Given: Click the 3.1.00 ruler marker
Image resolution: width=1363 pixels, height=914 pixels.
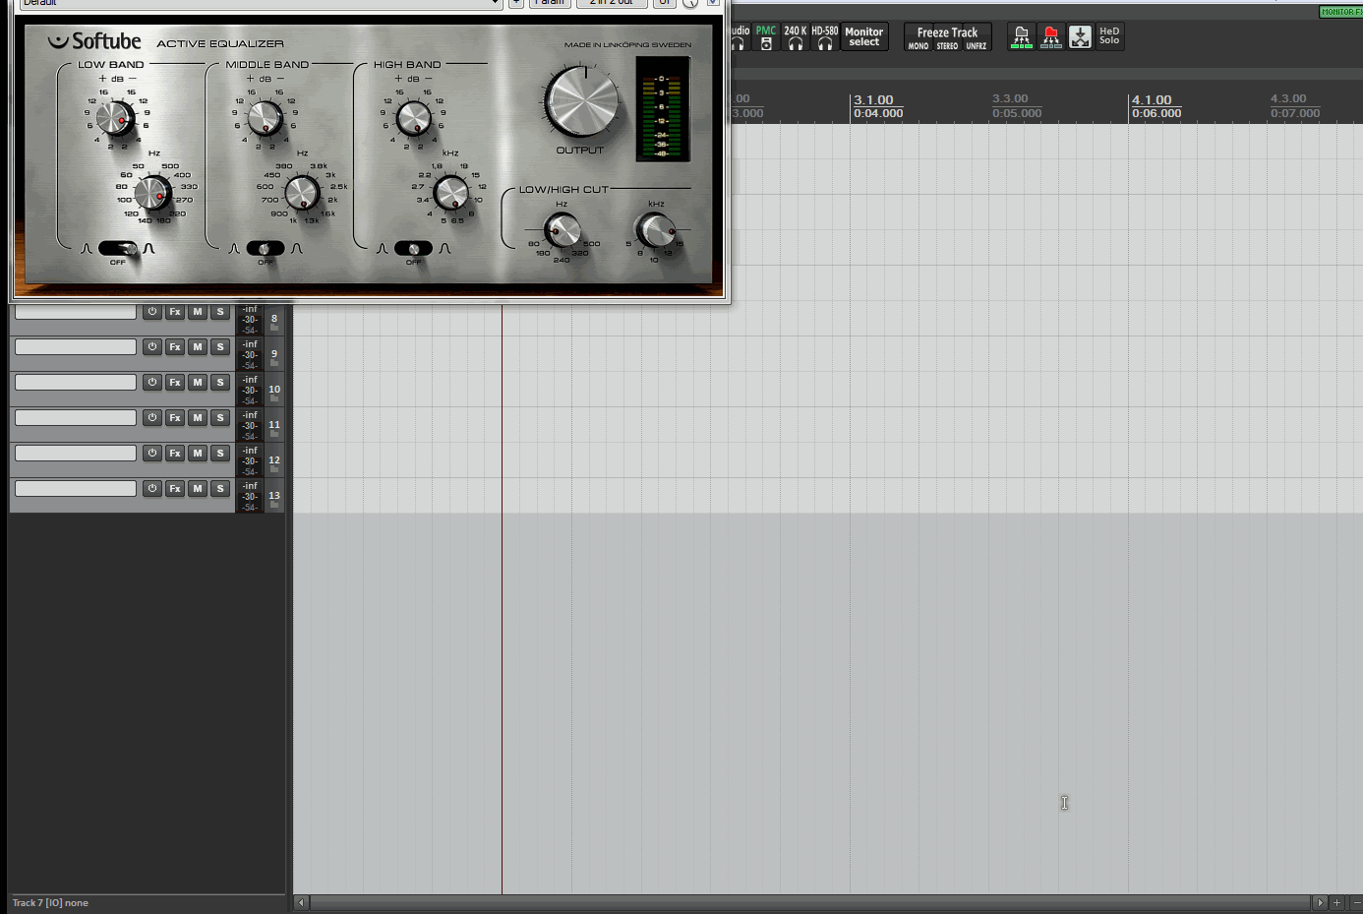Looking at the screenshot, I should point(873,100).
